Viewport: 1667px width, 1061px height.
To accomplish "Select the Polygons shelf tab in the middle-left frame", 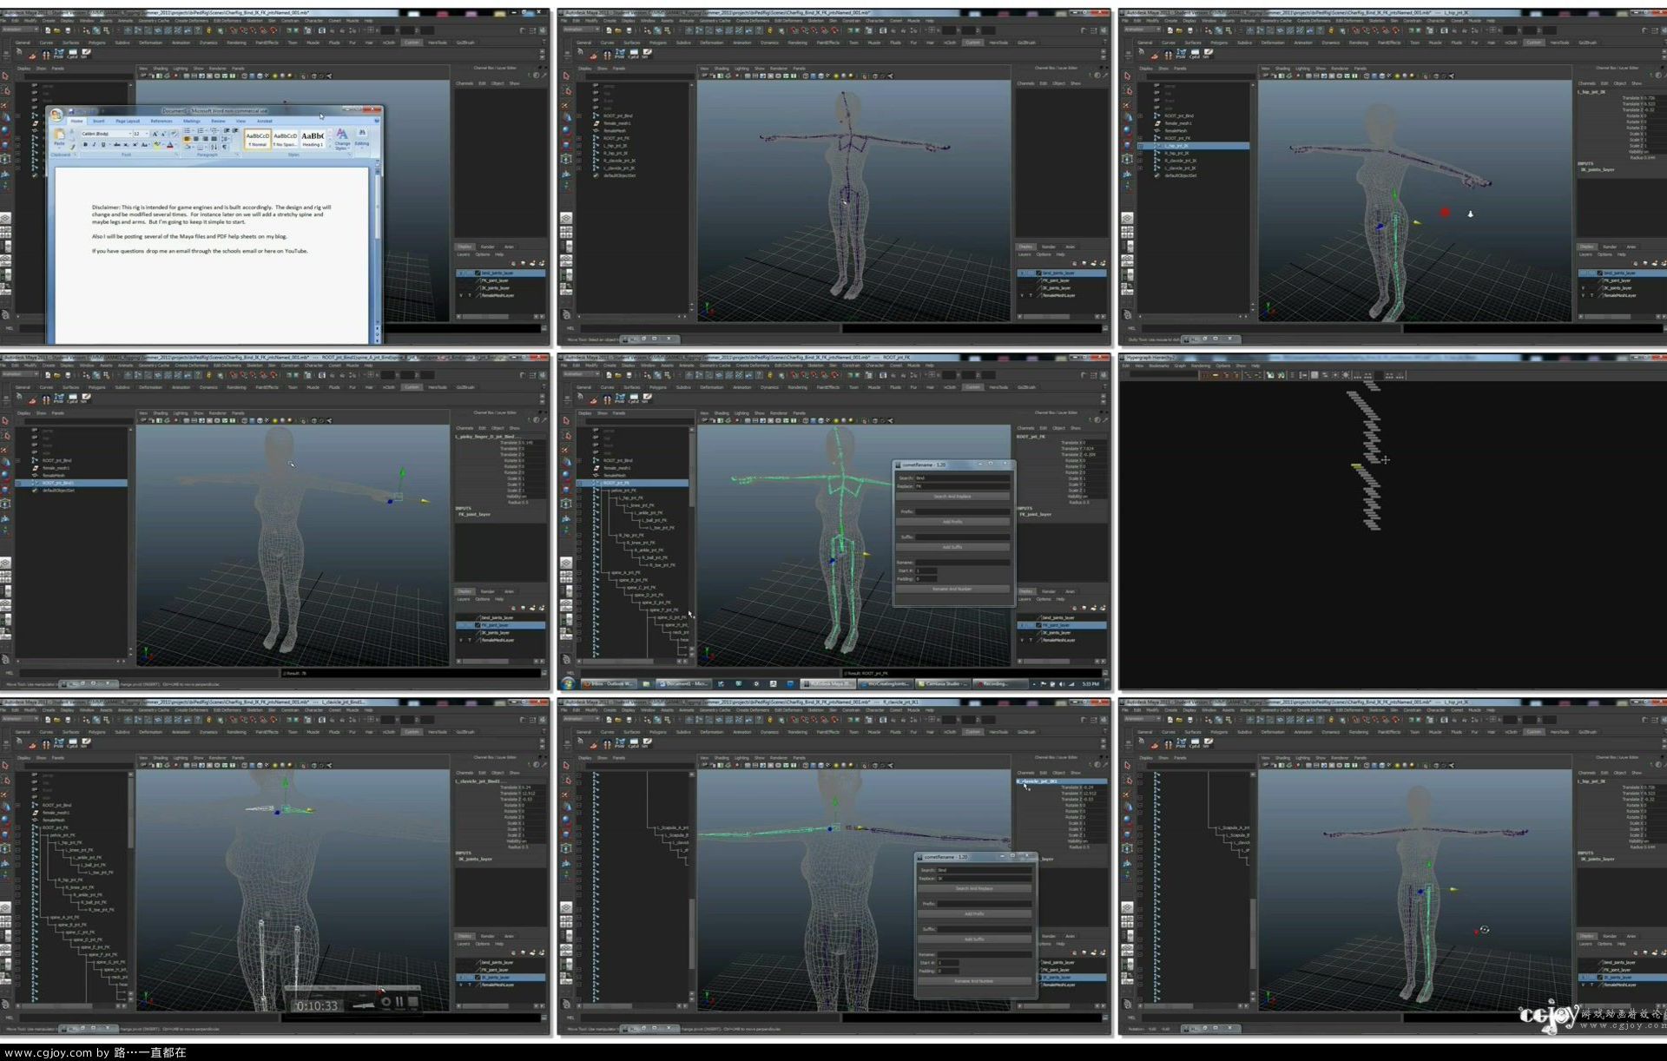I will point(96,387).
